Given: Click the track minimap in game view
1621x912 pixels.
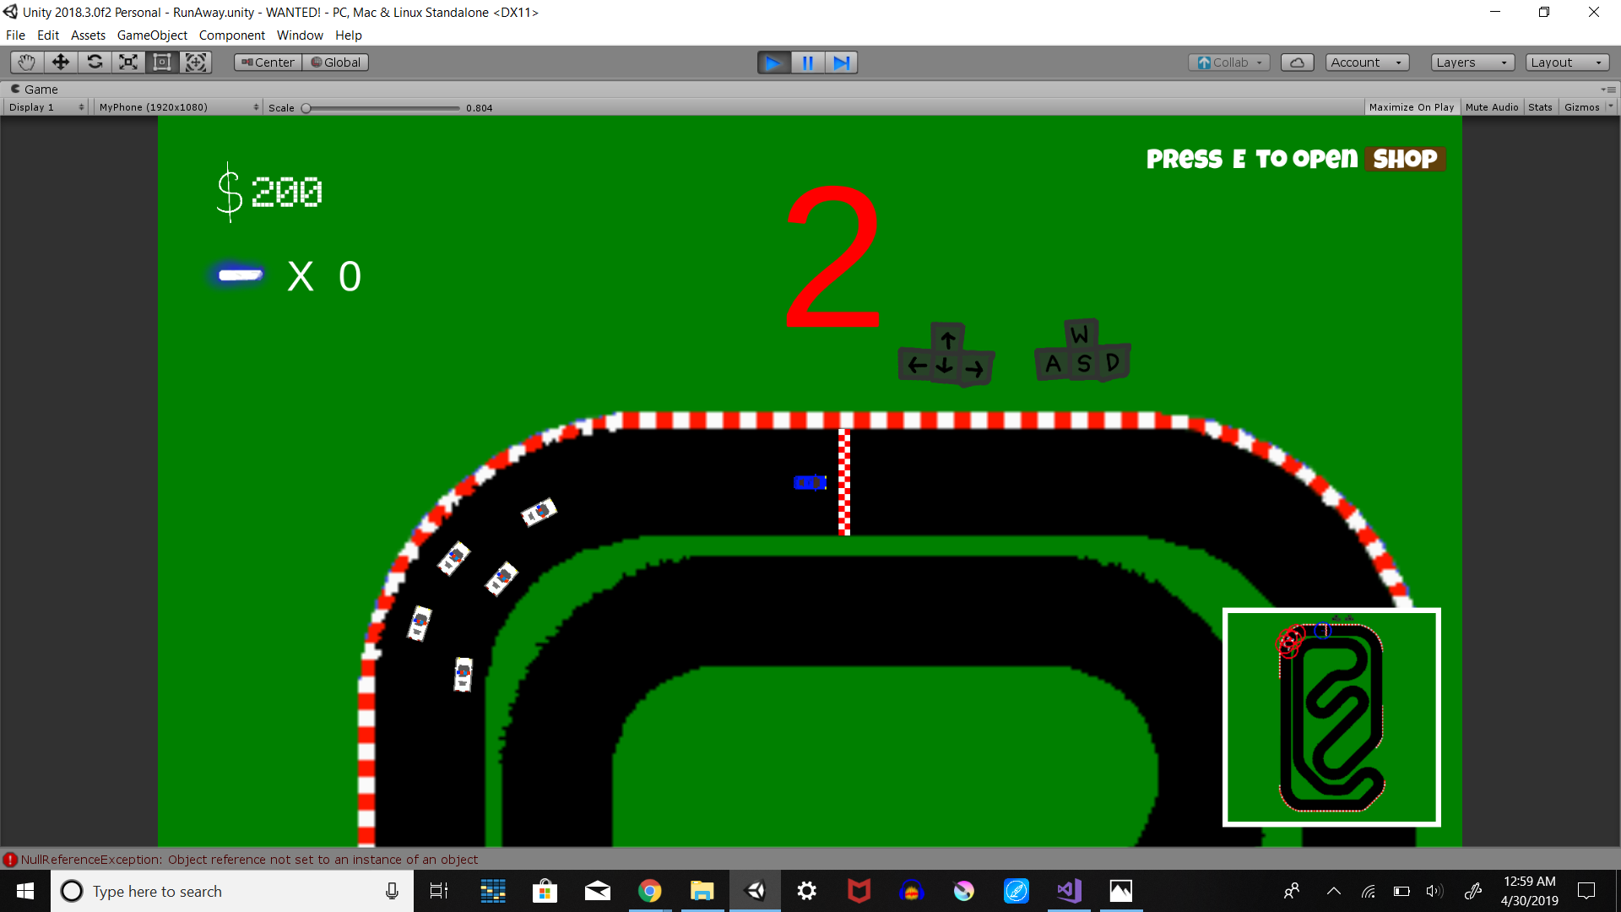Looking at the screenshot, I should click(1331, 717).
